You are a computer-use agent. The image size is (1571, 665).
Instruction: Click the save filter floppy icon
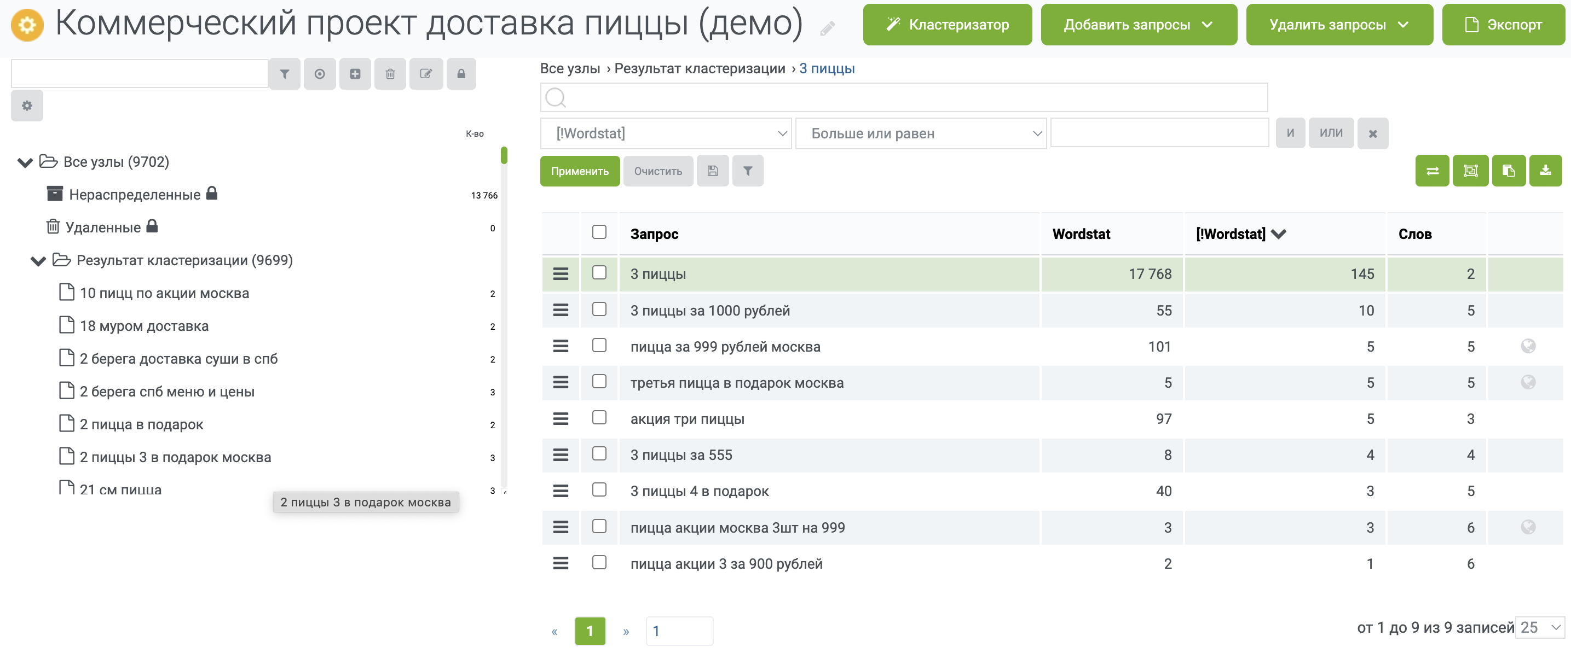(712, 171)
